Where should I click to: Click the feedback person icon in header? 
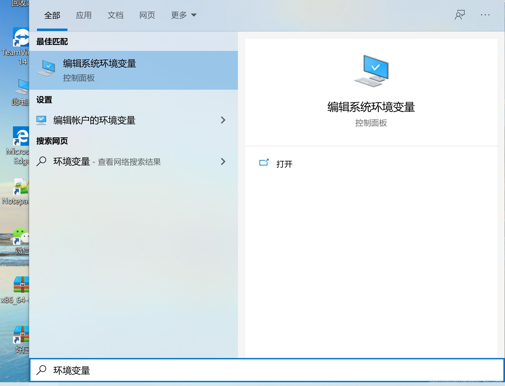coord(460,15)
